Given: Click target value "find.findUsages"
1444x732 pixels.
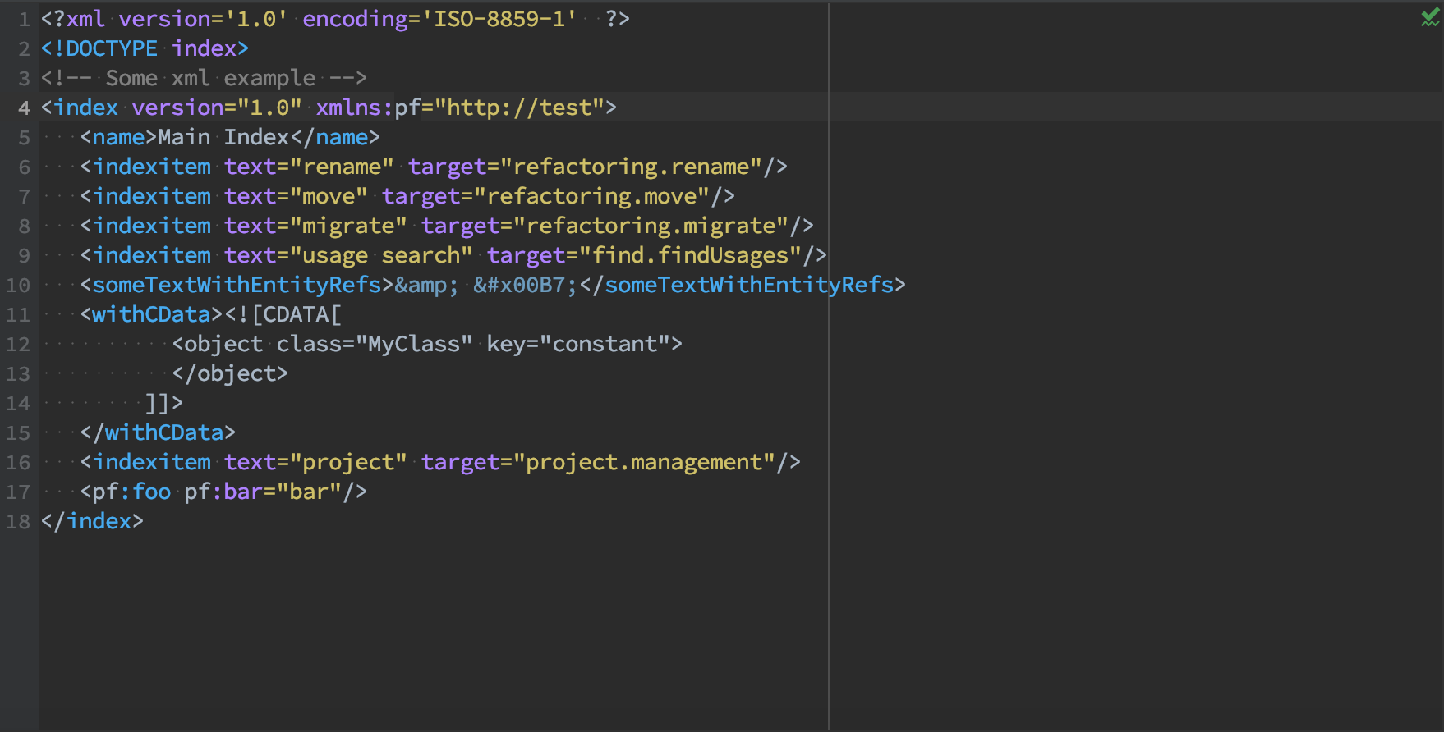Looking at the screenshot, I should pos(690,255).
